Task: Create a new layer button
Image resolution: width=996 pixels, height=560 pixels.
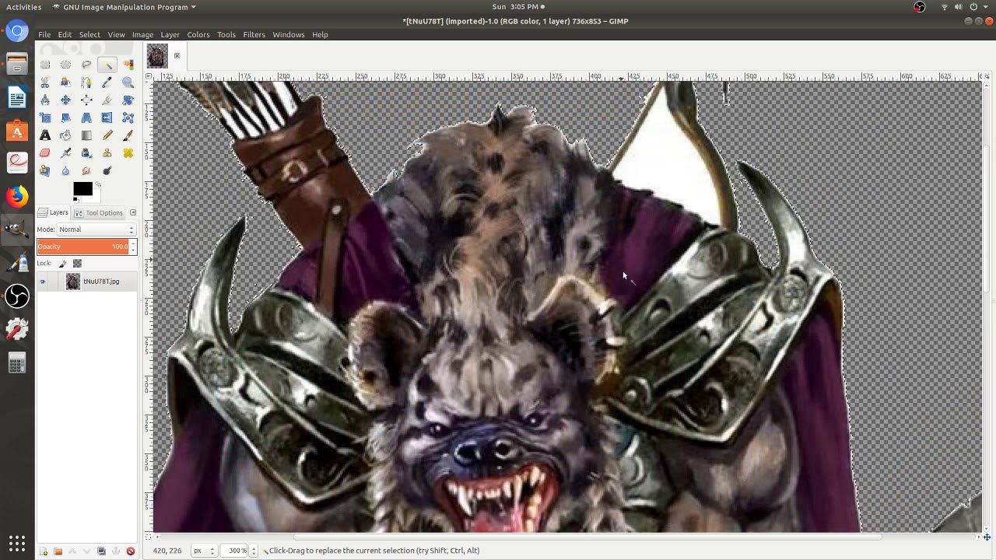Action: pos(44,551)
